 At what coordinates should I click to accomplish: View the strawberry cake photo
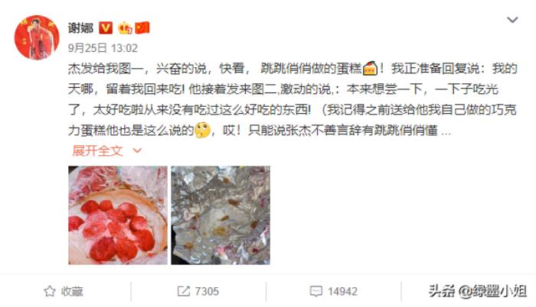coord(118,215)
